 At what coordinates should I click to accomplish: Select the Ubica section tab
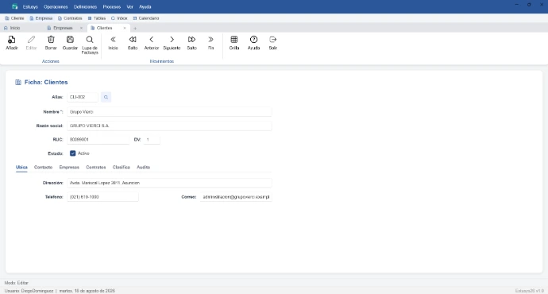[21, 168]
